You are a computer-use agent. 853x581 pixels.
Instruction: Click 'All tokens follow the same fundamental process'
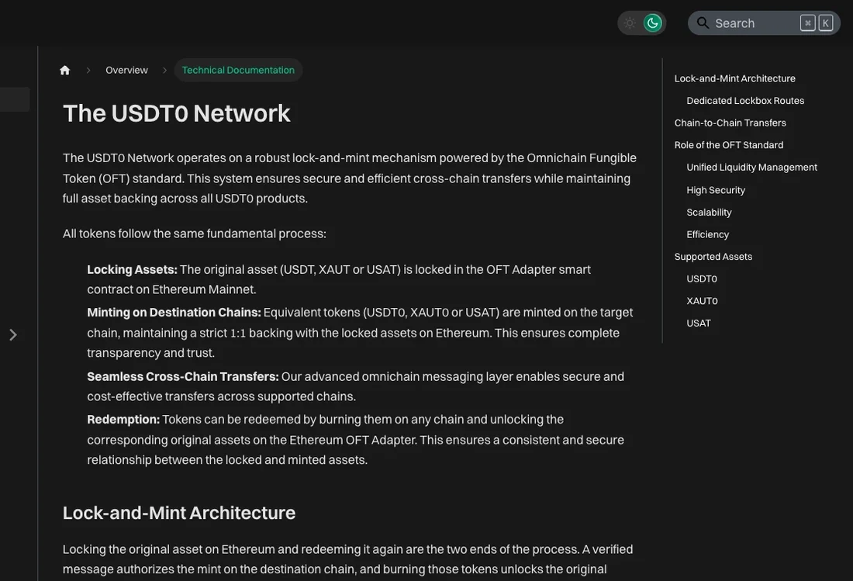coord(194,234)
